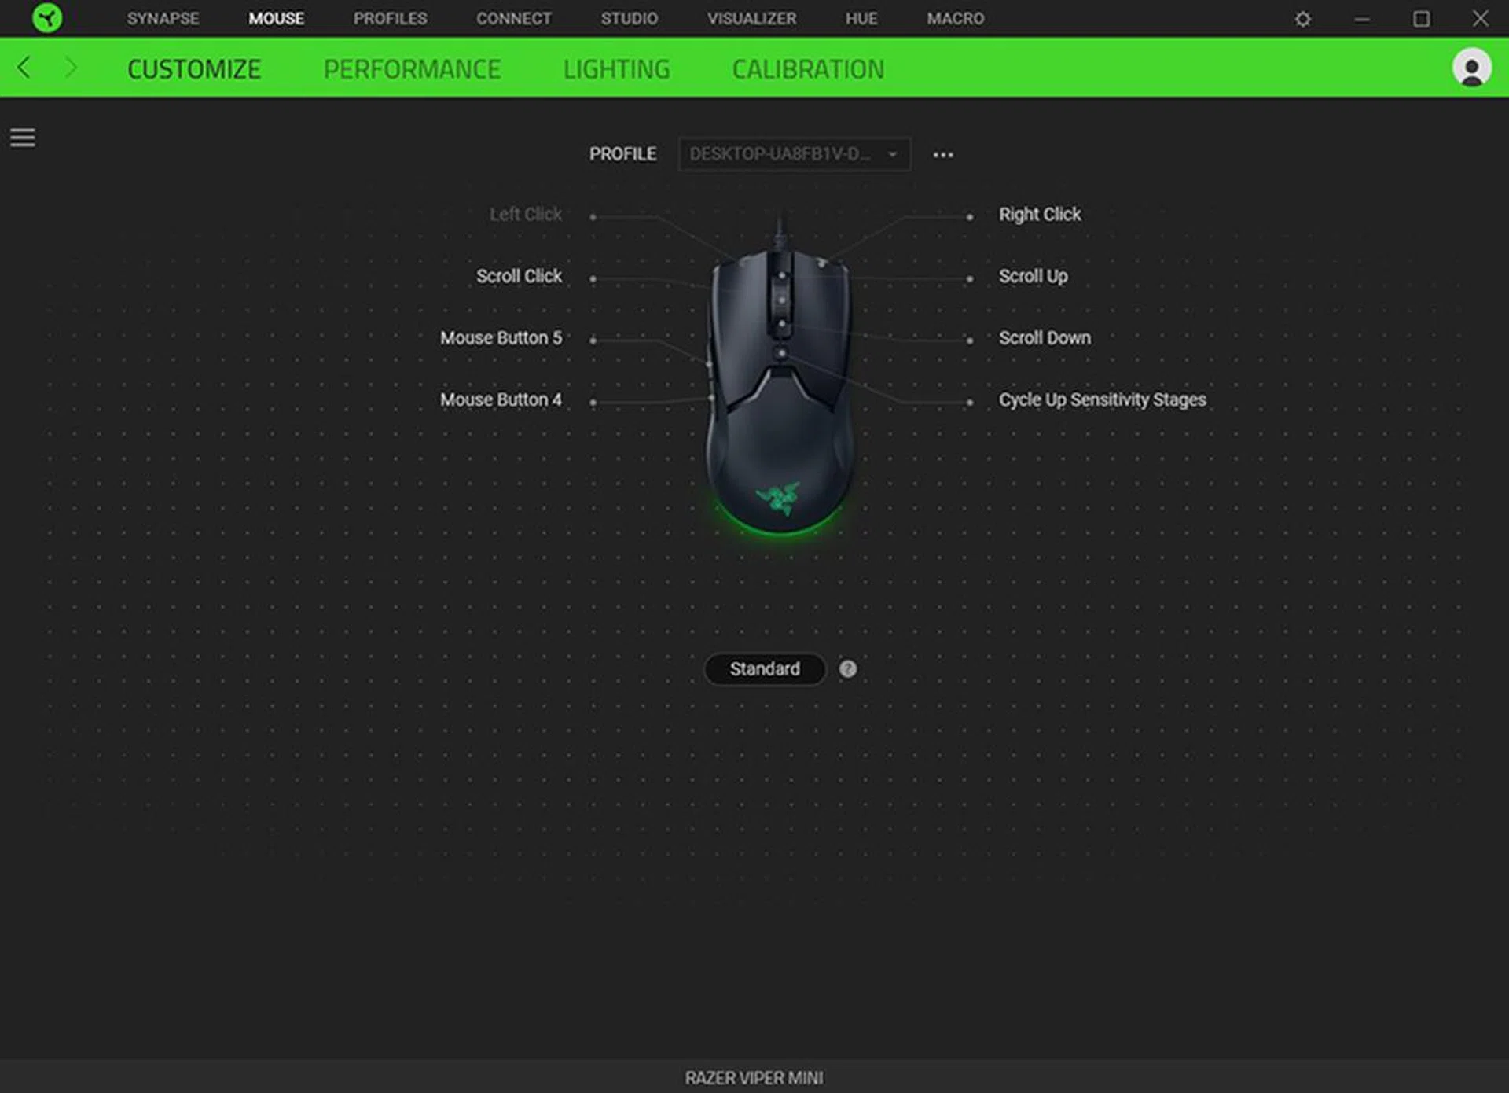The height and width of the screenshot is (1093, 1509).
Task: Switch to the CALIBRATION tab
Action: click(807, 68)
